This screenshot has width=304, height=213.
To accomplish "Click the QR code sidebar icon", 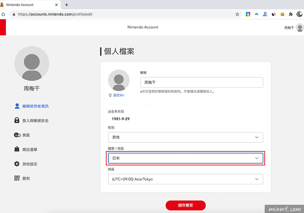I will coord(17,178).
